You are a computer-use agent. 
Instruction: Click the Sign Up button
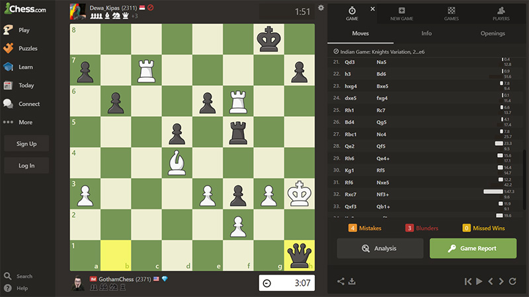[26, 144]
